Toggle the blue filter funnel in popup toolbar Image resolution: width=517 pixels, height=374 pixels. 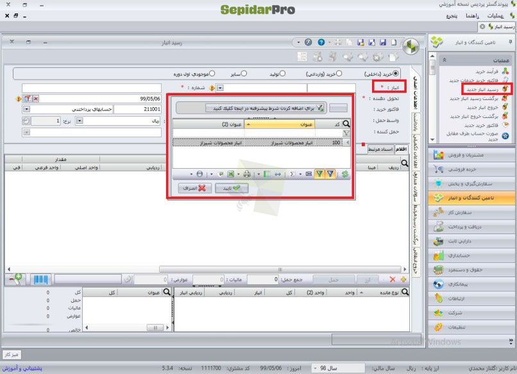pyautogui.click(x=330, y=174)
